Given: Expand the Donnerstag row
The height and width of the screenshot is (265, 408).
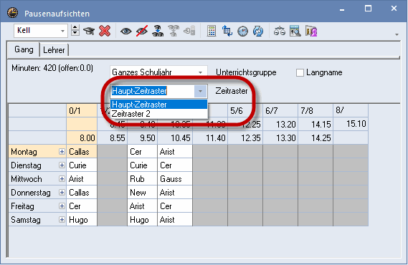Looking at the screenshot, I should coord(62,192).
